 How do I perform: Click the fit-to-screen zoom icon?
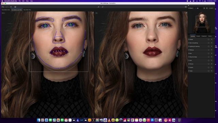point(204,8)
